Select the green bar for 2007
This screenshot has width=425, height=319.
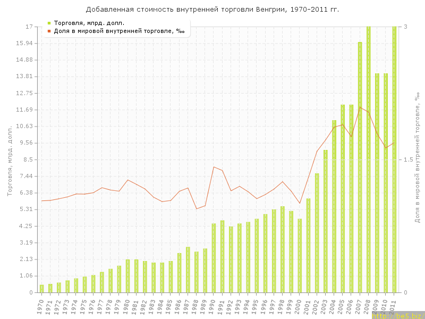tap(360, 167)
